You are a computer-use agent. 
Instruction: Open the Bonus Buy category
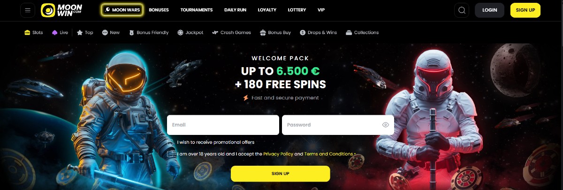tap(275, 33)
